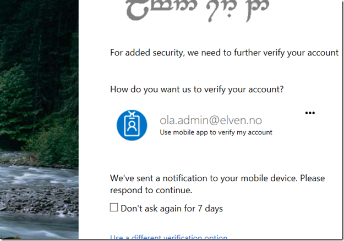The height and width of the screenshot is (241, 344).
Task: Click "Use a different verification option" link
Action: (168, 238)
